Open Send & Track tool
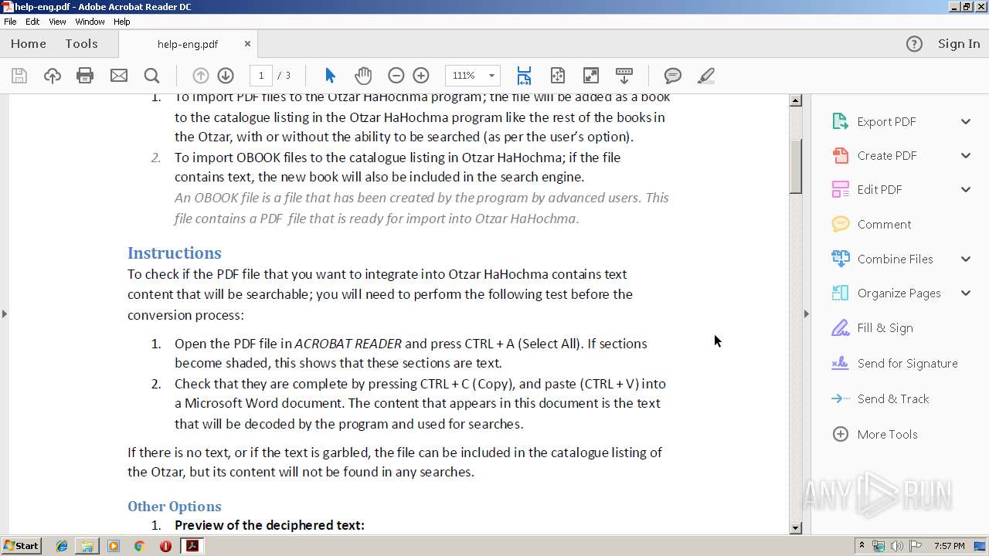989x556 pixels. (893, 398)
